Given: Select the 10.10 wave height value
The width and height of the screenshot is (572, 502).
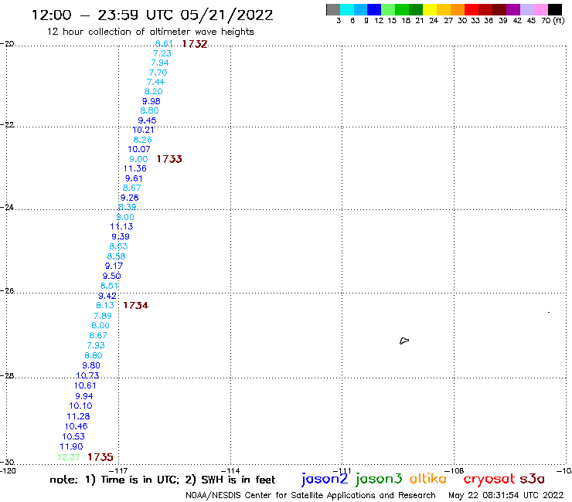Looking at the screenshot, I should pyautogui.click(x=80, y=405).
